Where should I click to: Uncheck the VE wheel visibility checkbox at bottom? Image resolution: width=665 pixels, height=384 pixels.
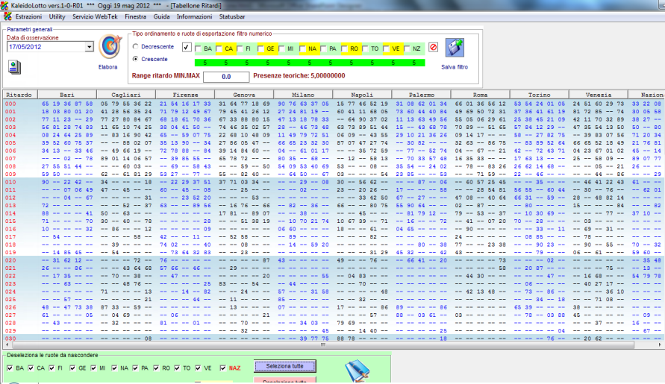[x=198, y=368]
